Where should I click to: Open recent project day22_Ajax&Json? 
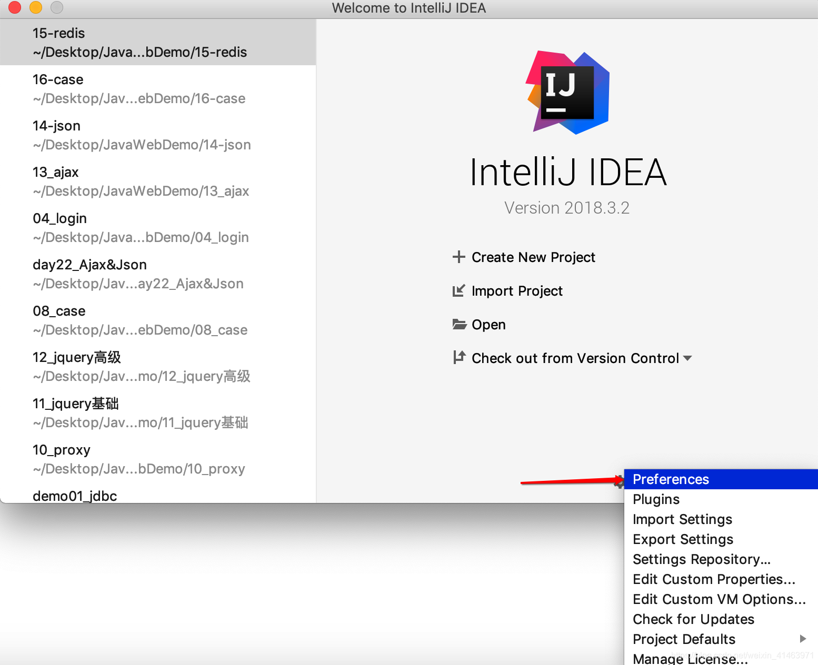coord(158,274)
